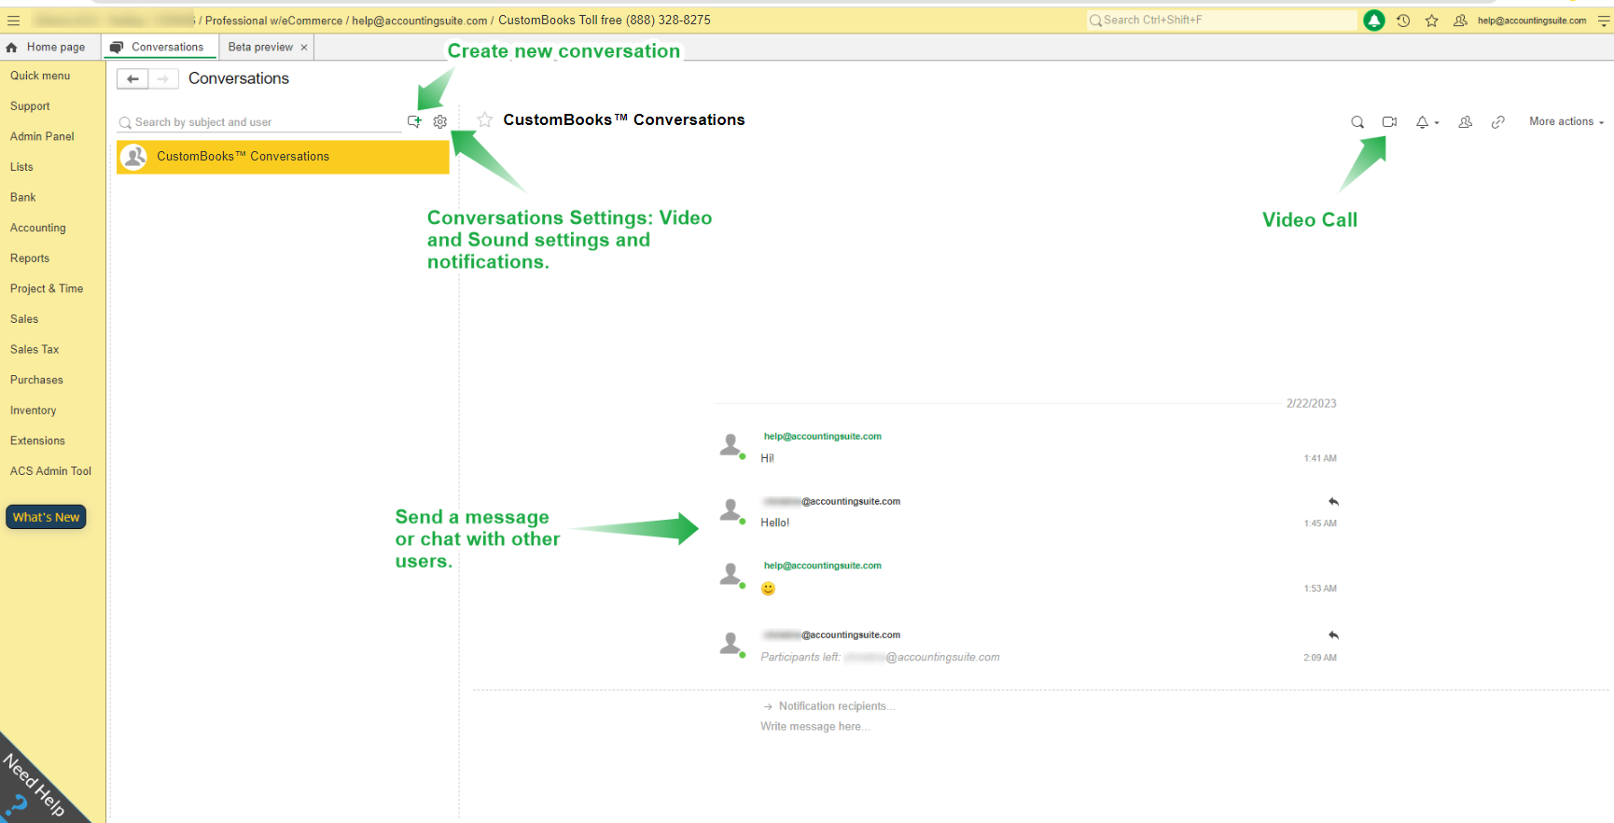Open the hamburger main menu icon
The image size is (1614, 823).
point(13,21)
